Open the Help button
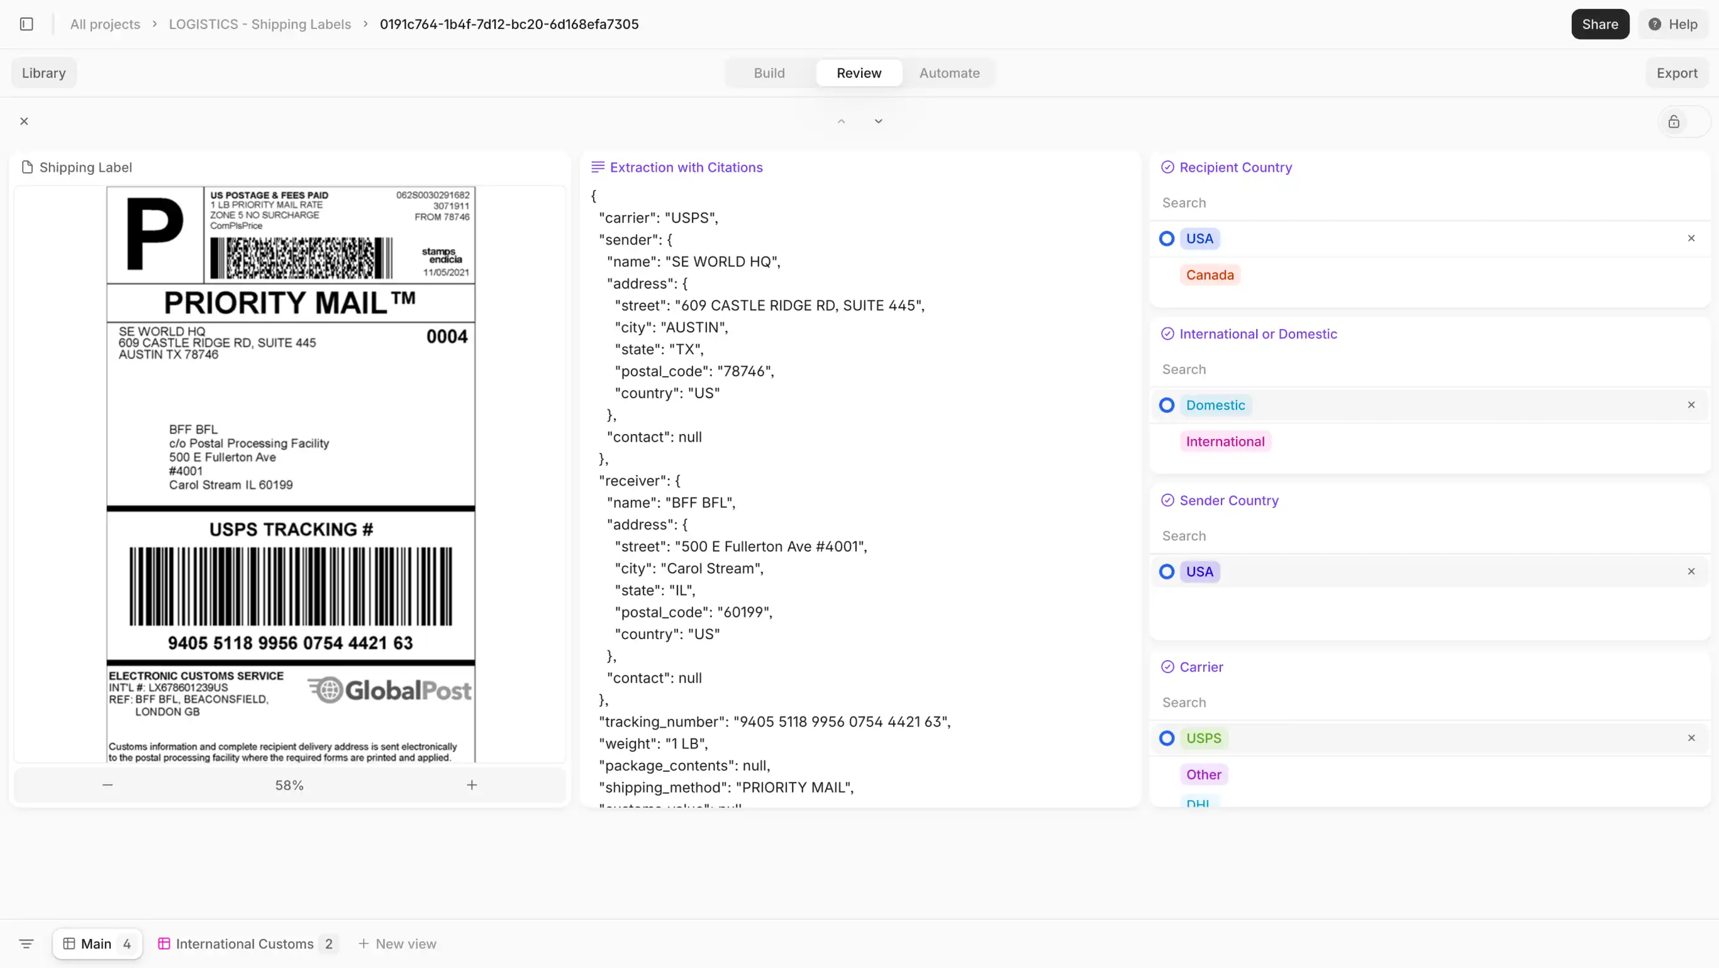Image resolution: width=1719 pixels, height=968 pixels. [x=1673, y=24]
